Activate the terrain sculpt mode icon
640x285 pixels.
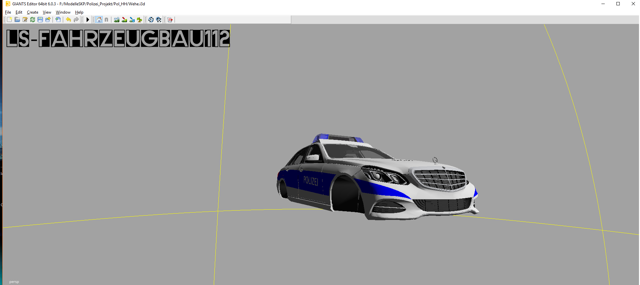tap(117, 20)
